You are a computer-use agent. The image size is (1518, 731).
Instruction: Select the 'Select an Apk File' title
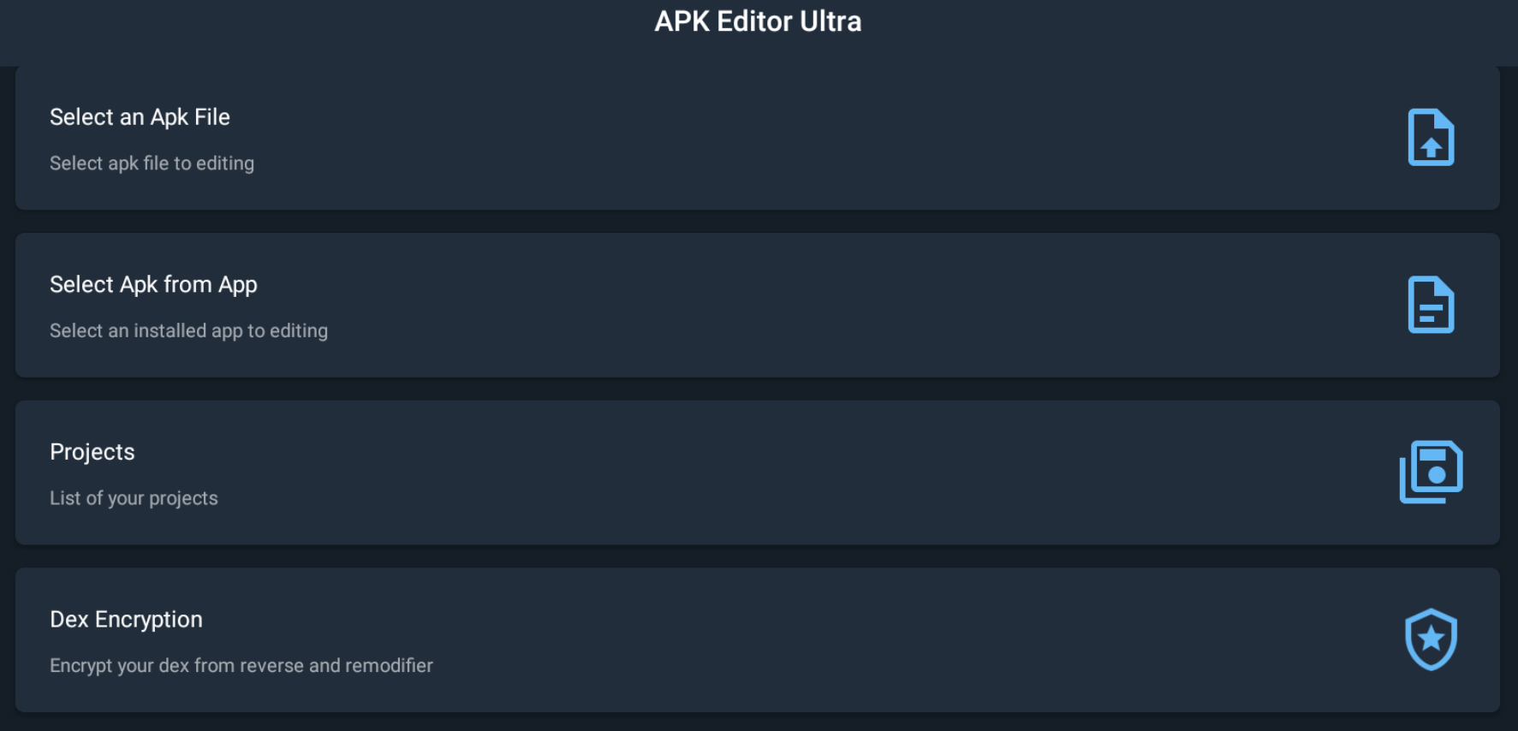click(140, 117)
